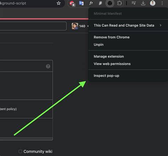This screenshot has width=168, height=156.
Task: Click the question mark help icon
Action: pyautogui.click(x=48, y=66)
